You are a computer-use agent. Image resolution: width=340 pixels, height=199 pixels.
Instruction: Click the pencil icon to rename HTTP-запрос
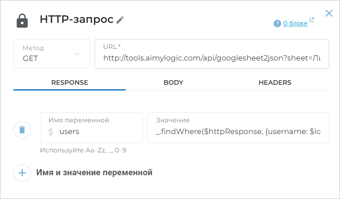click(x=120, y=20)
